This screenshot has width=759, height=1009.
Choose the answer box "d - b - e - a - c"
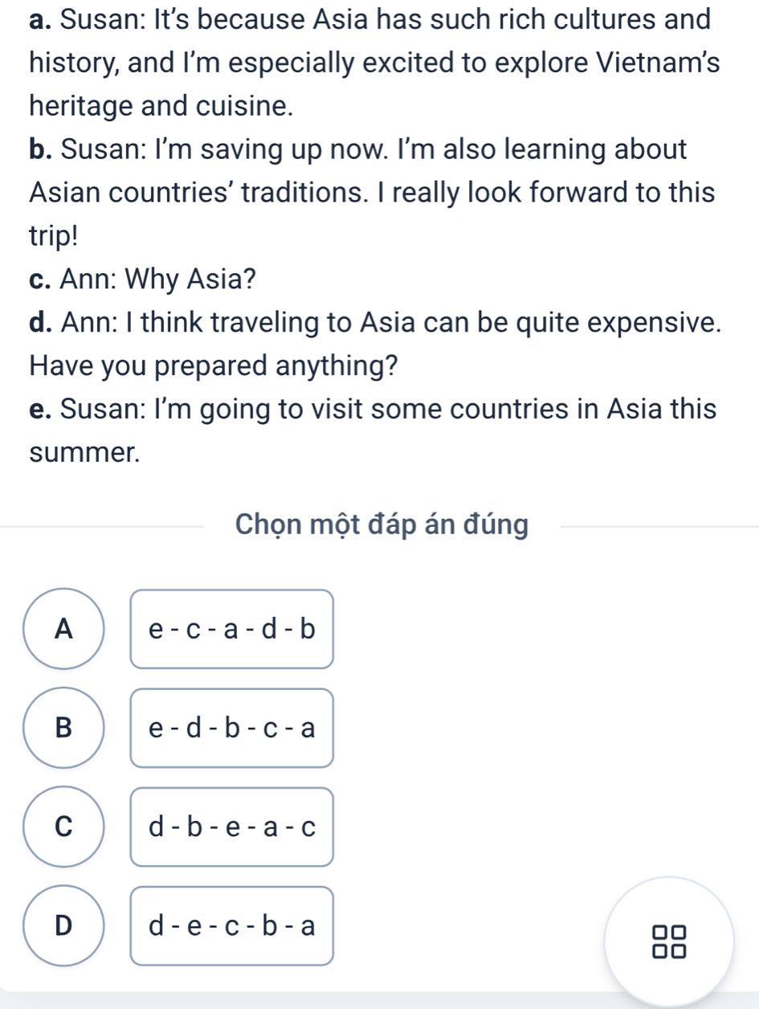click(x=232, y=827)
